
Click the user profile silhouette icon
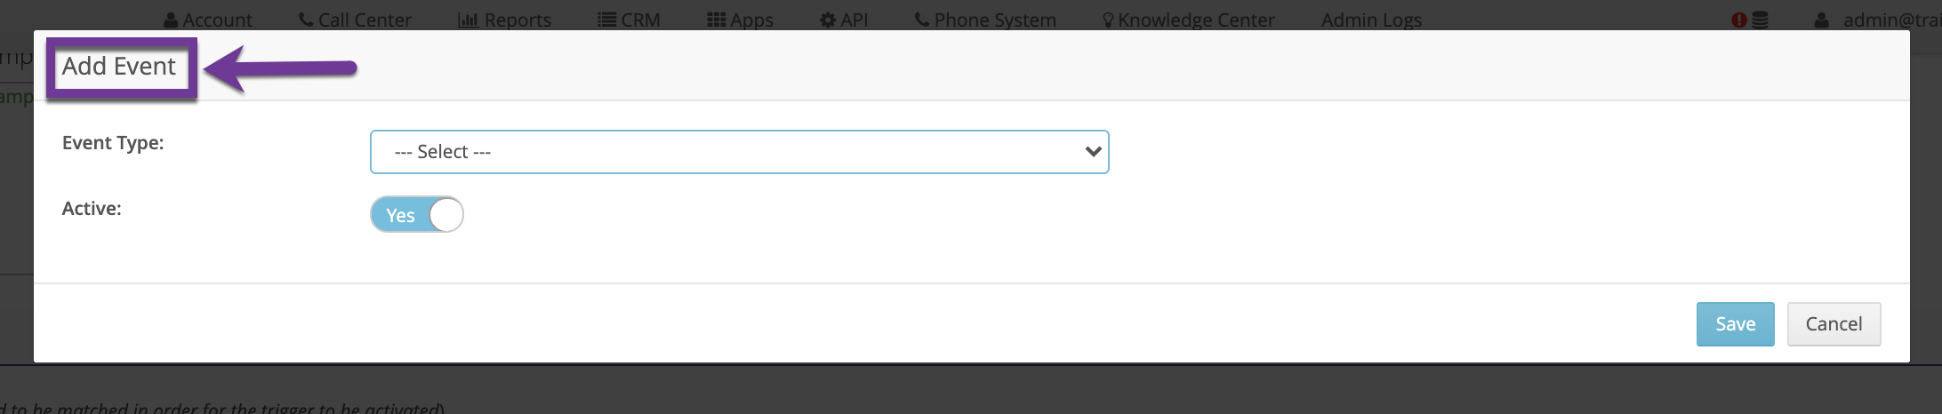click(1822, 20)
